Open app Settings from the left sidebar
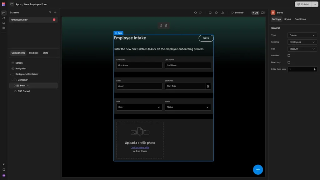This screenshot has width=320, height=180. [4, 28]
